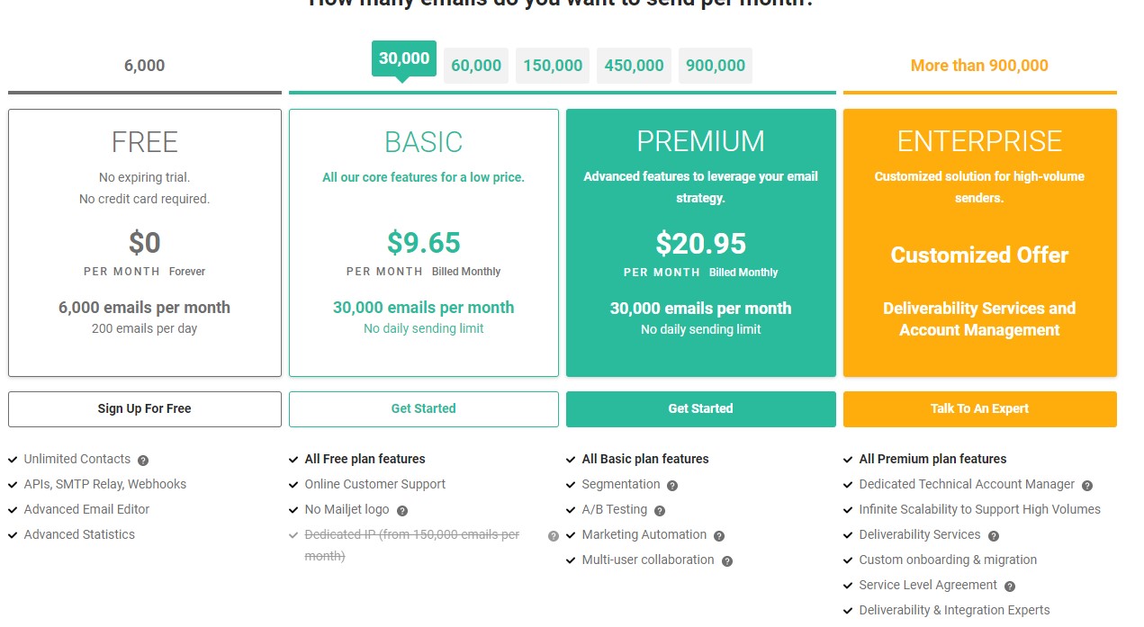This screenshot has width=1144, height=627.
Task: Click the Premium plan Get Started button
Action: [x=701, y=408]
